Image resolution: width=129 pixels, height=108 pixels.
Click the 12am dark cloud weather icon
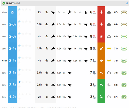109,13
